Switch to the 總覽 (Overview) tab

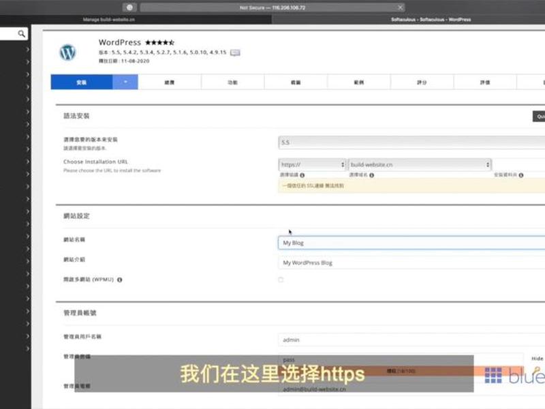pyautogui.click(x=169, y=82)
